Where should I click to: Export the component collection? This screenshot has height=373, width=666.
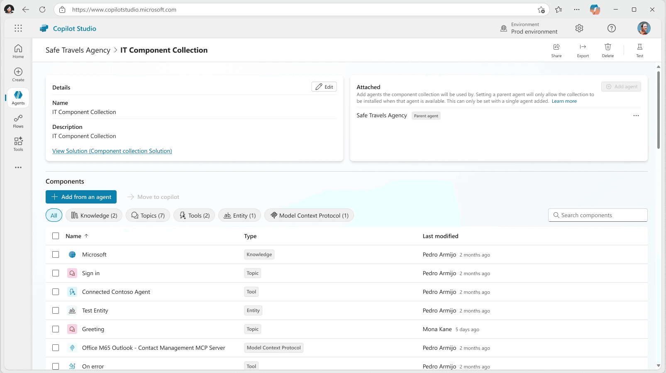coord(583,50)
